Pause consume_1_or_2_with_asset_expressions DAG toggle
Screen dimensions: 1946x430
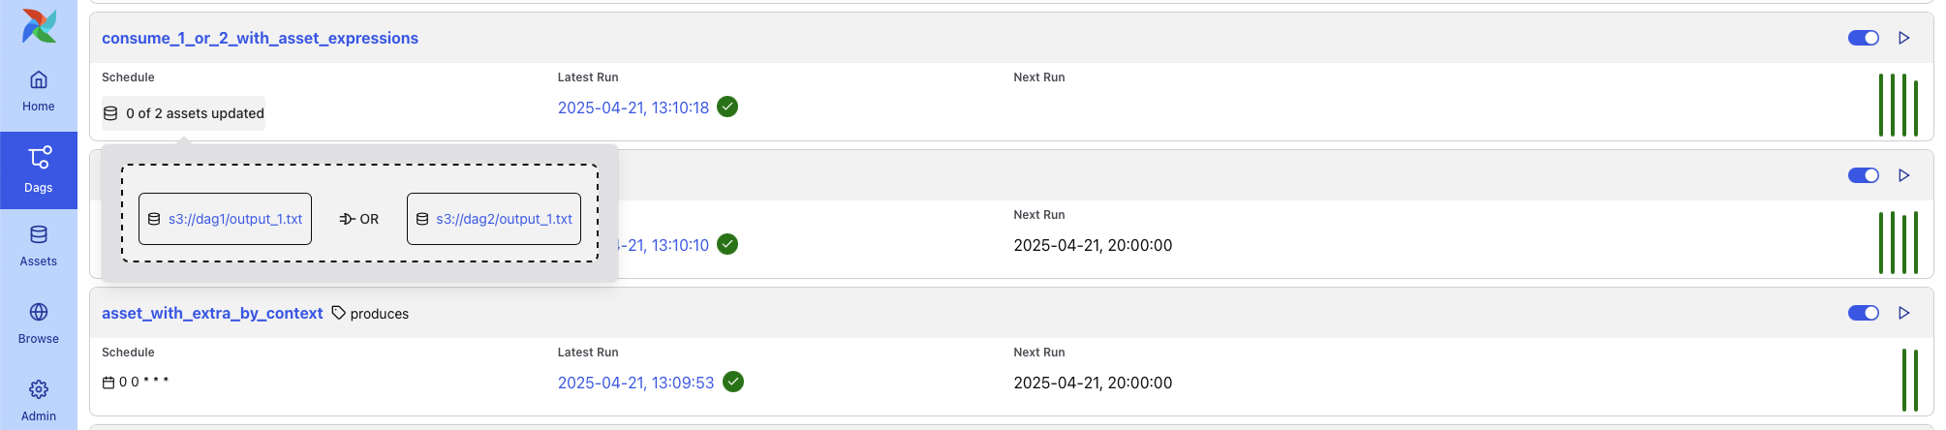point(1863,38)
